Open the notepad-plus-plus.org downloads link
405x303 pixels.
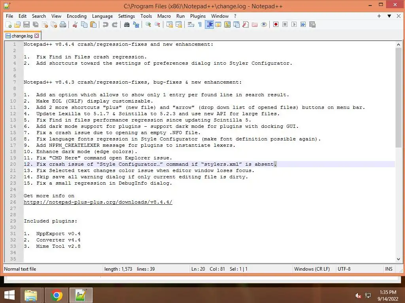[x=98, y=202]
